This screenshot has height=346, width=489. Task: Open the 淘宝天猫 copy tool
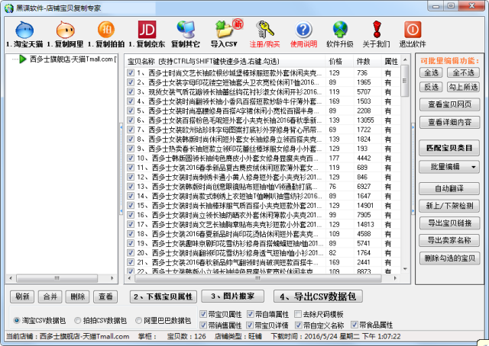tap(24, 34)
